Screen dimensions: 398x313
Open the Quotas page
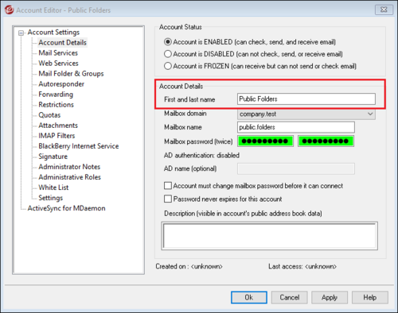point(49,115)
